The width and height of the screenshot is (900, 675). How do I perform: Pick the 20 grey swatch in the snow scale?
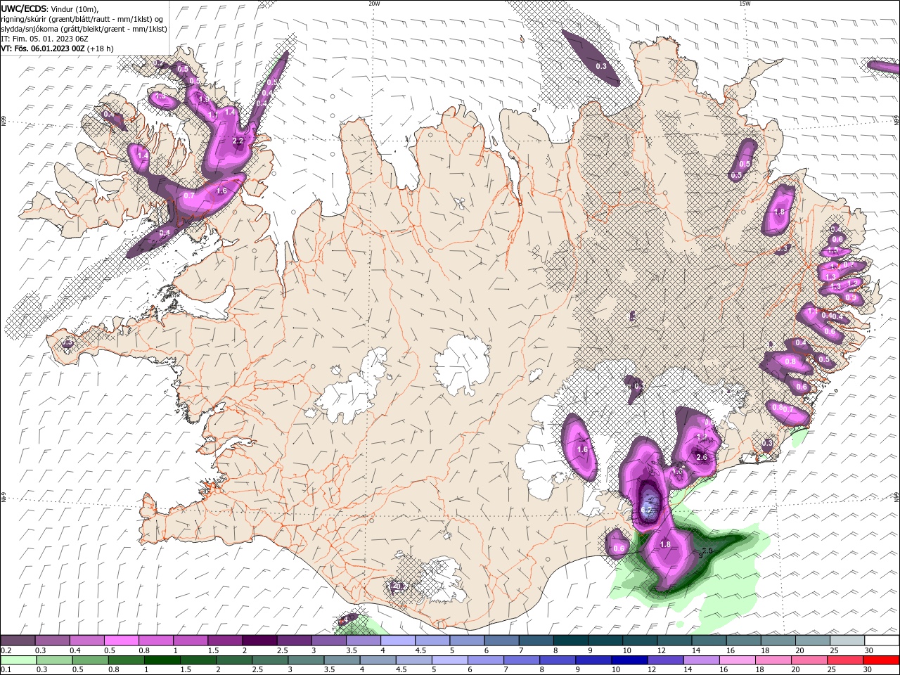pyautogui.click(x=813, y=641)
